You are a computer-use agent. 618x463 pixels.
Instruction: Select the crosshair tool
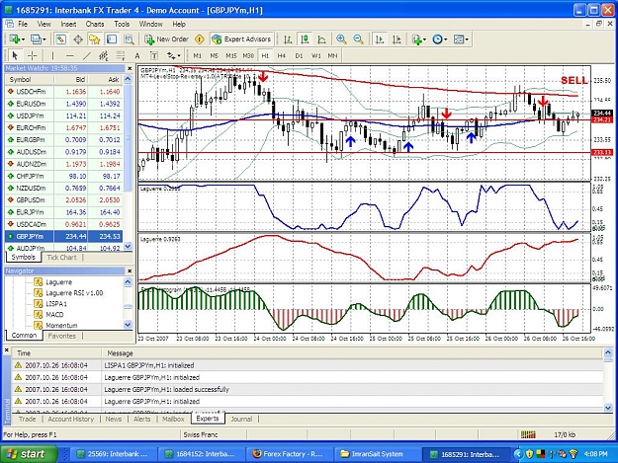pos(33,55)
